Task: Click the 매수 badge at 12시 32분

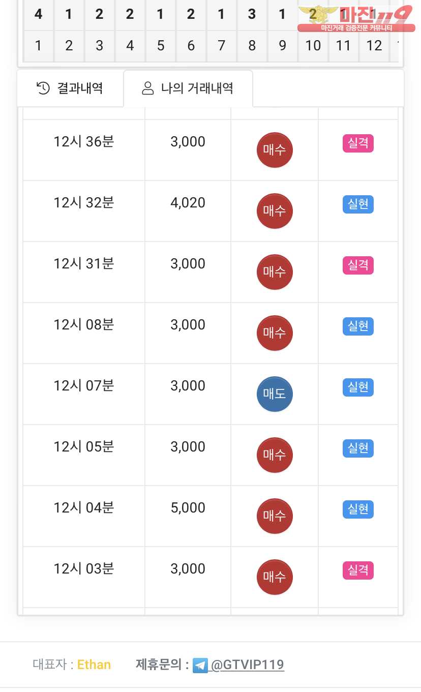Action: pyautogui.click(x=275, y=211)
